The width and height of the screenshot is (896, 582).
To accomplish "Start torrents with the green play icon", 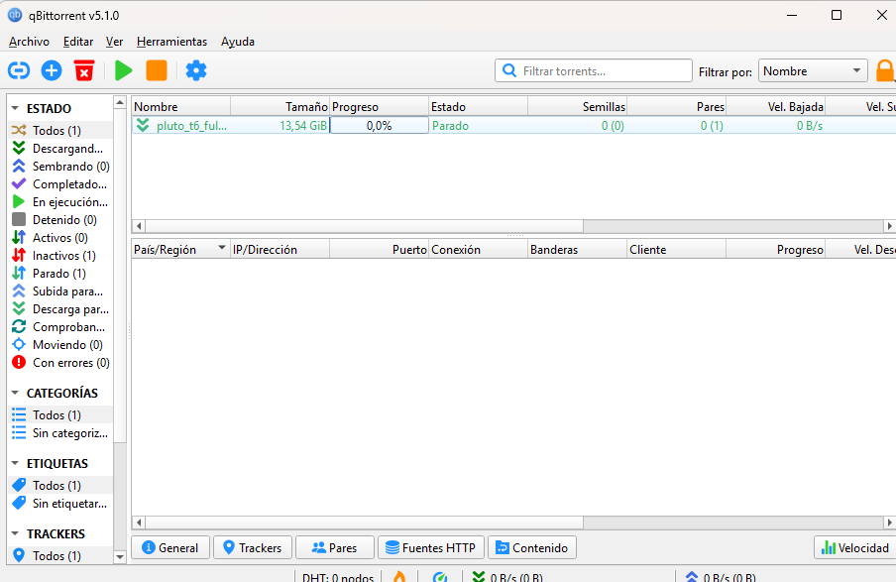I will pyautogui.click(x=124, y=71).
